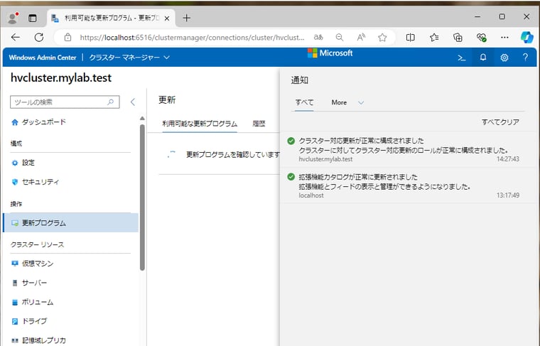Collapse the tools sidebar
Image resolution: width=540 pixels, height=346 pixels.
(133, 102)
